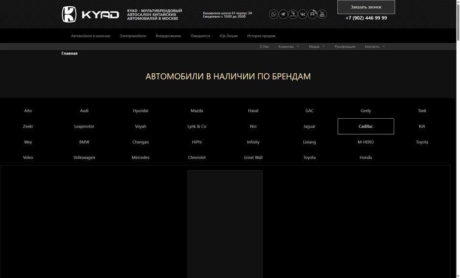Screen dimensions: 460x278
Task: Open the VK social page icon
Action: 302,14
